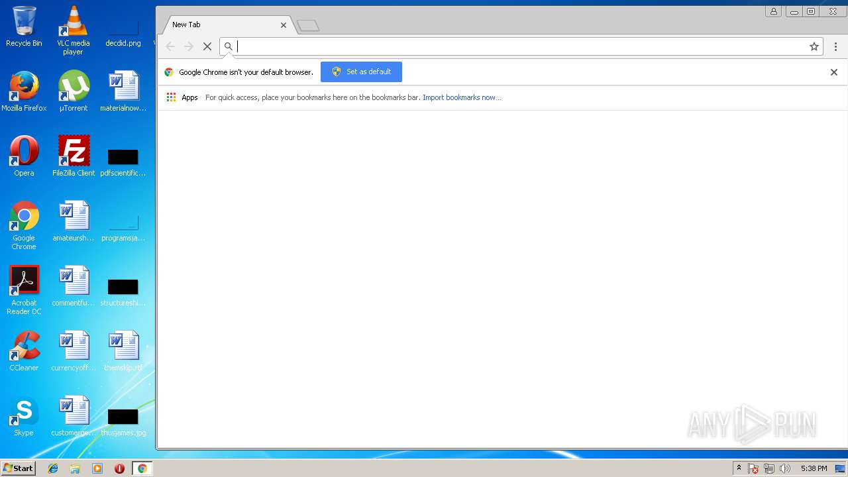Viewport: 848px width, 477px height.
Task: Click the search magnifier in the address bar
Action: (x=229, y=46)
